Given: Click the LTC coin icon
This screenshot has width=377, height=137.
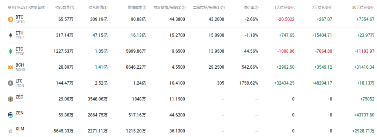Looking at the screenshot, I should pyautogui.click(x=10, y=83).
